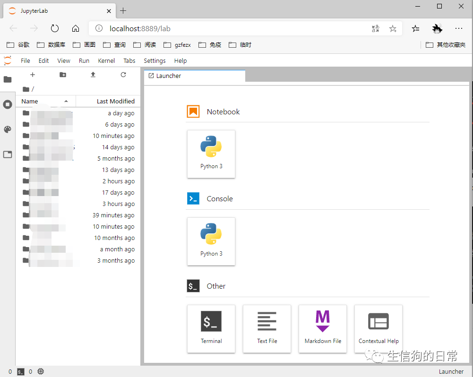Click the root folder breadcrumb icon

[26, 89]
